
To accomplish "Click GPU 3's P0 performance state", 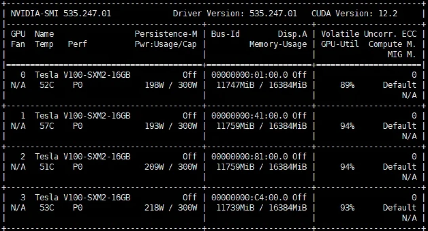I will (78, 208).
